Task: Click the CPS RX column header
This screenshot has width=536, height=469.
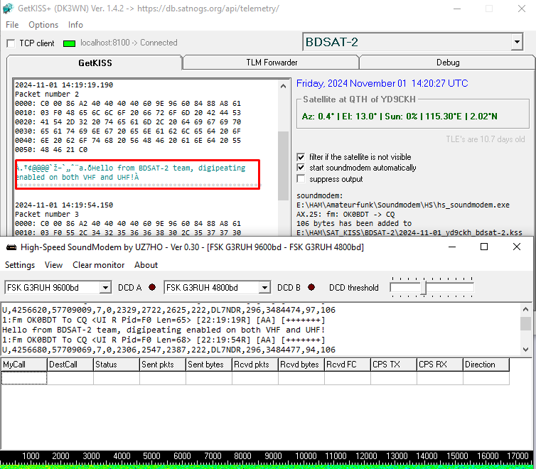Action: (x=439, y=365)
